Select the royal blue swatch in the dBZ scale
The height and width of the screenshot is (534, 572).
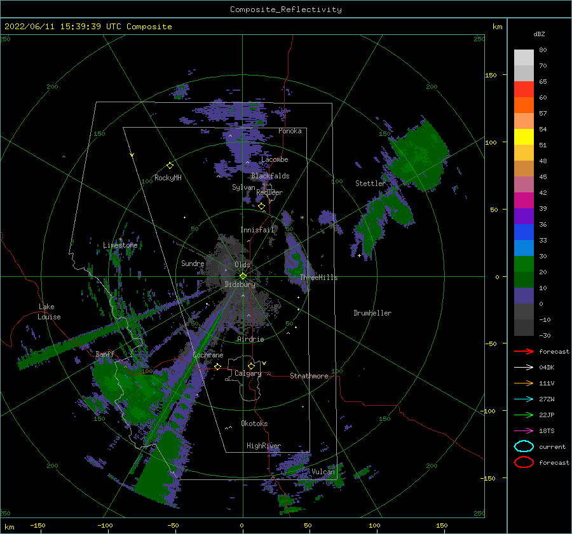point(524,232)
